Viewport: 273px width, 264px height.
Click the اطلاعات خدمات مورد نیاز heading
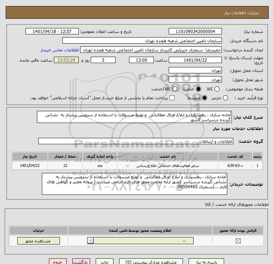[238, 129]
